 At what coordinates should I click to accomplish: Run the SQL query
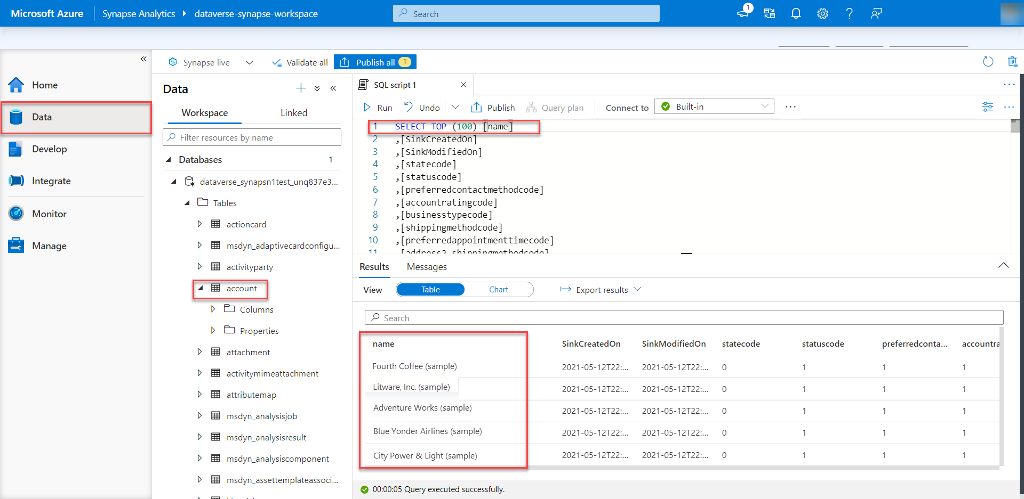pyautogui.click(x=377, y=107)
